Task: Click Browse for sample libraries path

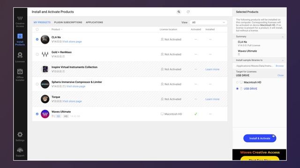Action: click(279, 66)
